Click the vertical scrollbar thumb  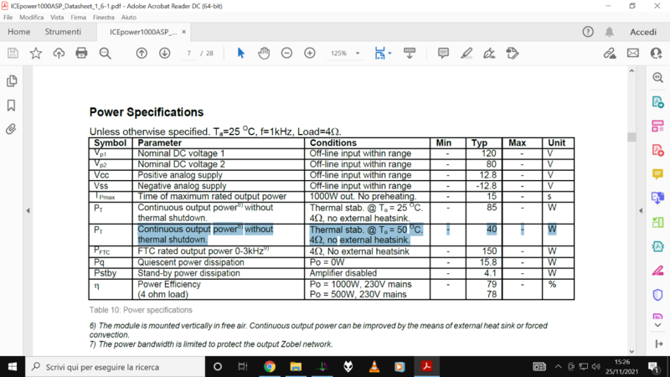click(x=631, y=137)
